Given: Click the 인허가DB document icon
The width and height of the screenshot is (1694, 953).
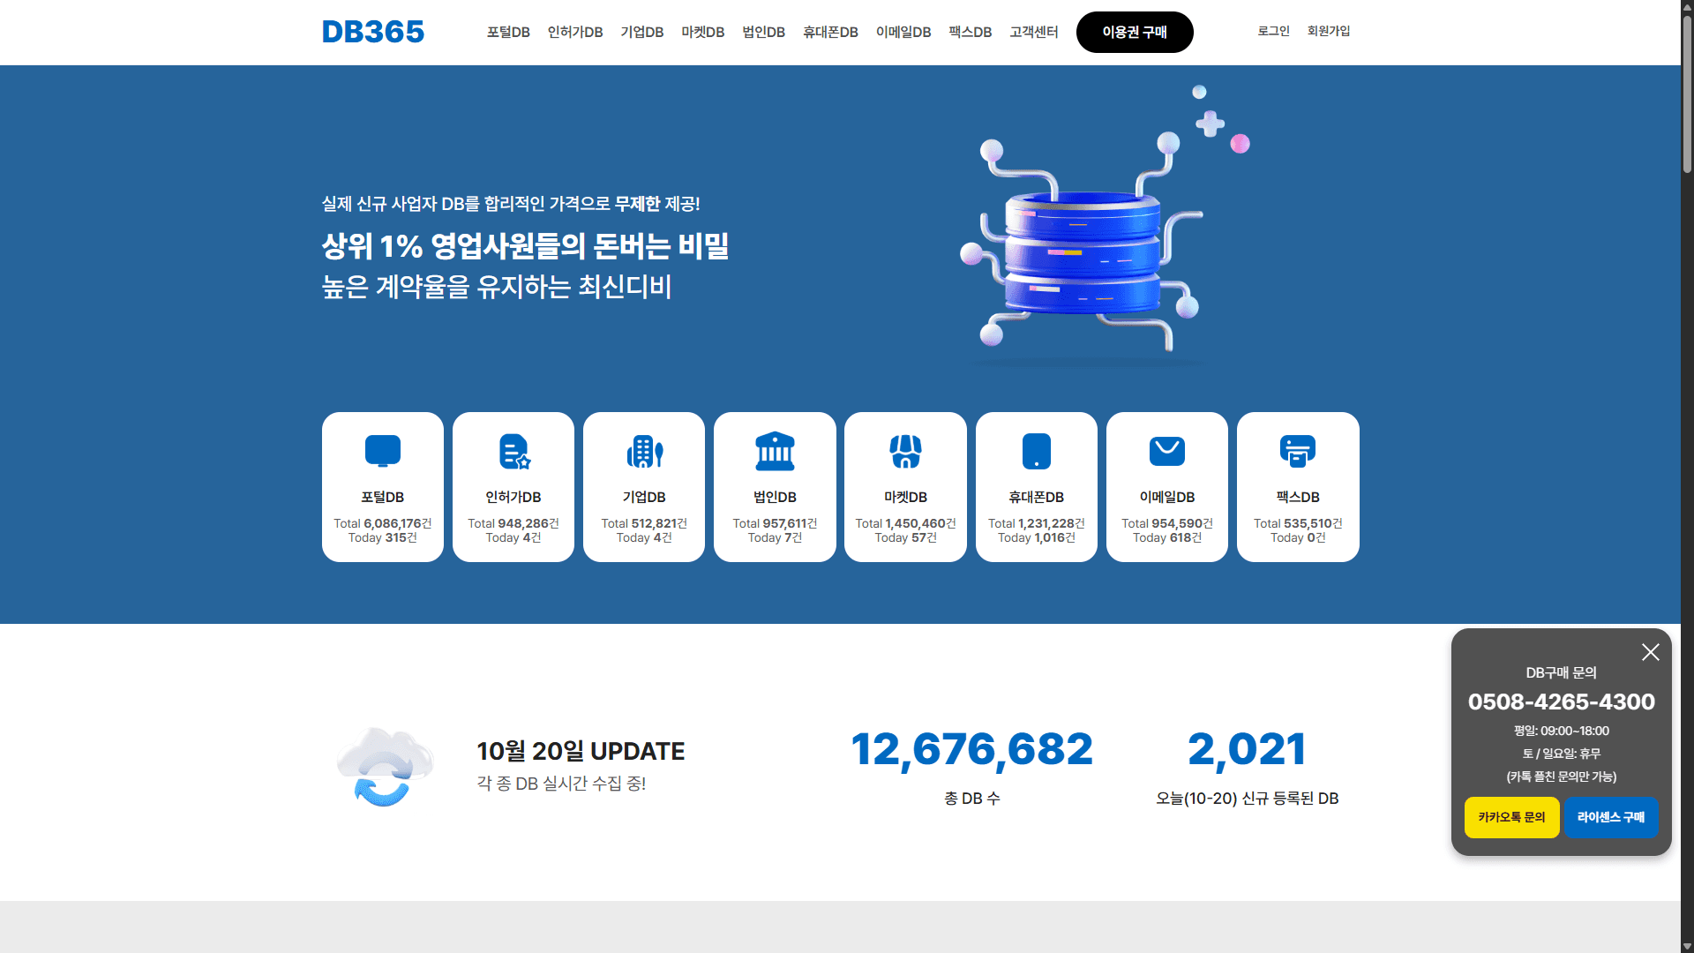Looking at the screenshot, I should pyautogui.click(x=514, y=451).
